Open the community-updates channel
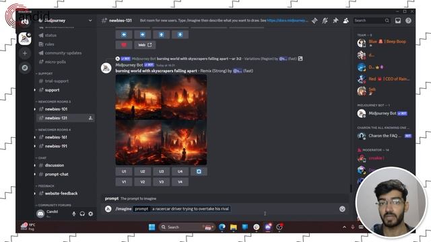This screenshot has width=431, height=242. (x=63, y=53)
